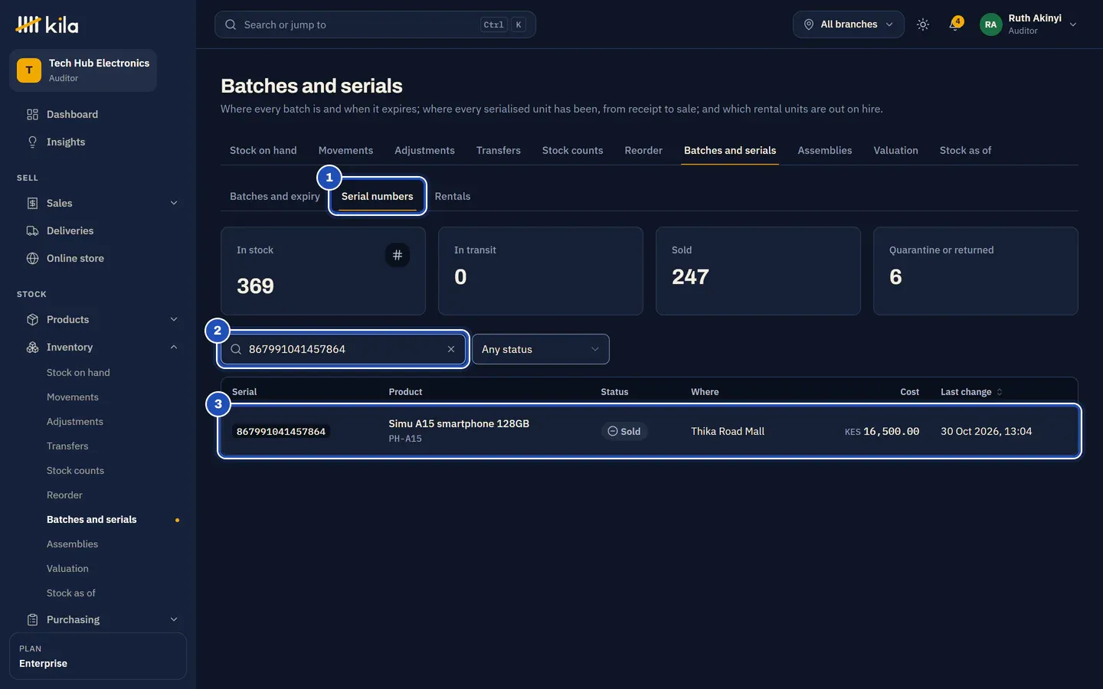This screenshot has width=1103, height=689.
Task: Open the notifications bell
Action: [x=954, y=24]
